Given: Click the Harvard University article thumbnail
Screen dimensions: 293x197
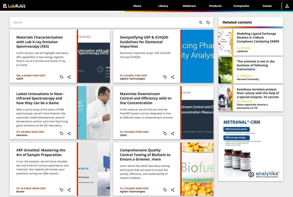Looking at the screenshot, I should point(225,70).
